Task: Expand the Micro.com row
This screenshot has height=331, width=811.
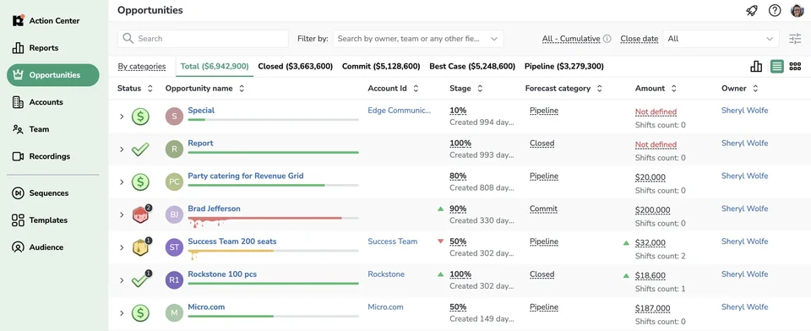Action: (x=122, y=313)
